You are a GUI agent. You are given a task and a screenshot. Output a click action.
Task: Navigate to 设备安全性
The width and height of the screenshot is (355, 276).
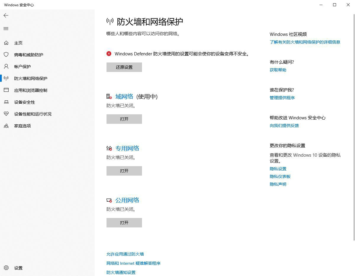[x=25, y=102]
